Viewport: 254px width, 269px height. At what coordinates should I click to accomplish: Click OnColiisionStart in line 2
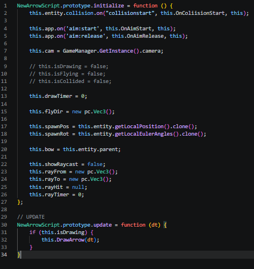coord(200,13)
